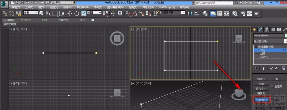Open the Schematic View icon
Image resolution: width=287 pixels, height=110 pixels.
pos(227,13)
